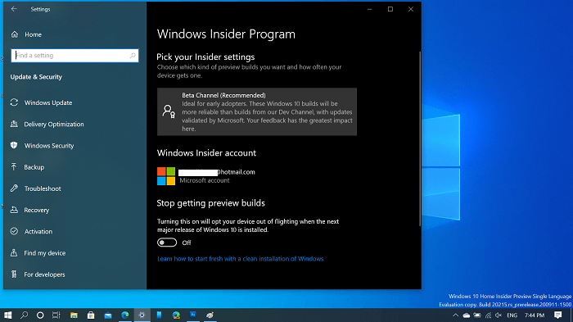Open Microsoft Store from taskbar
This screenshot has width=573, height=322.
click(x=91, y=315)
